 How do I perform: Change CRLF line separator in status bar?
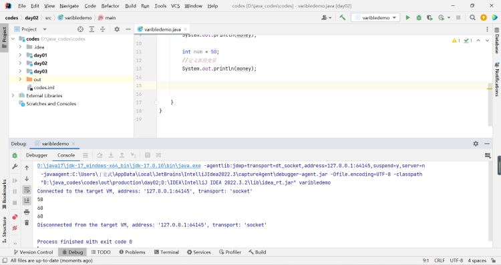[440, 260]
